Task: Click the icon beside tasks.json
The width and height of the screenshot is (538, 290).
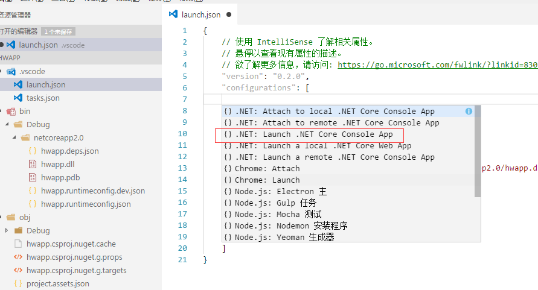Action: click(x=18, y=98)
